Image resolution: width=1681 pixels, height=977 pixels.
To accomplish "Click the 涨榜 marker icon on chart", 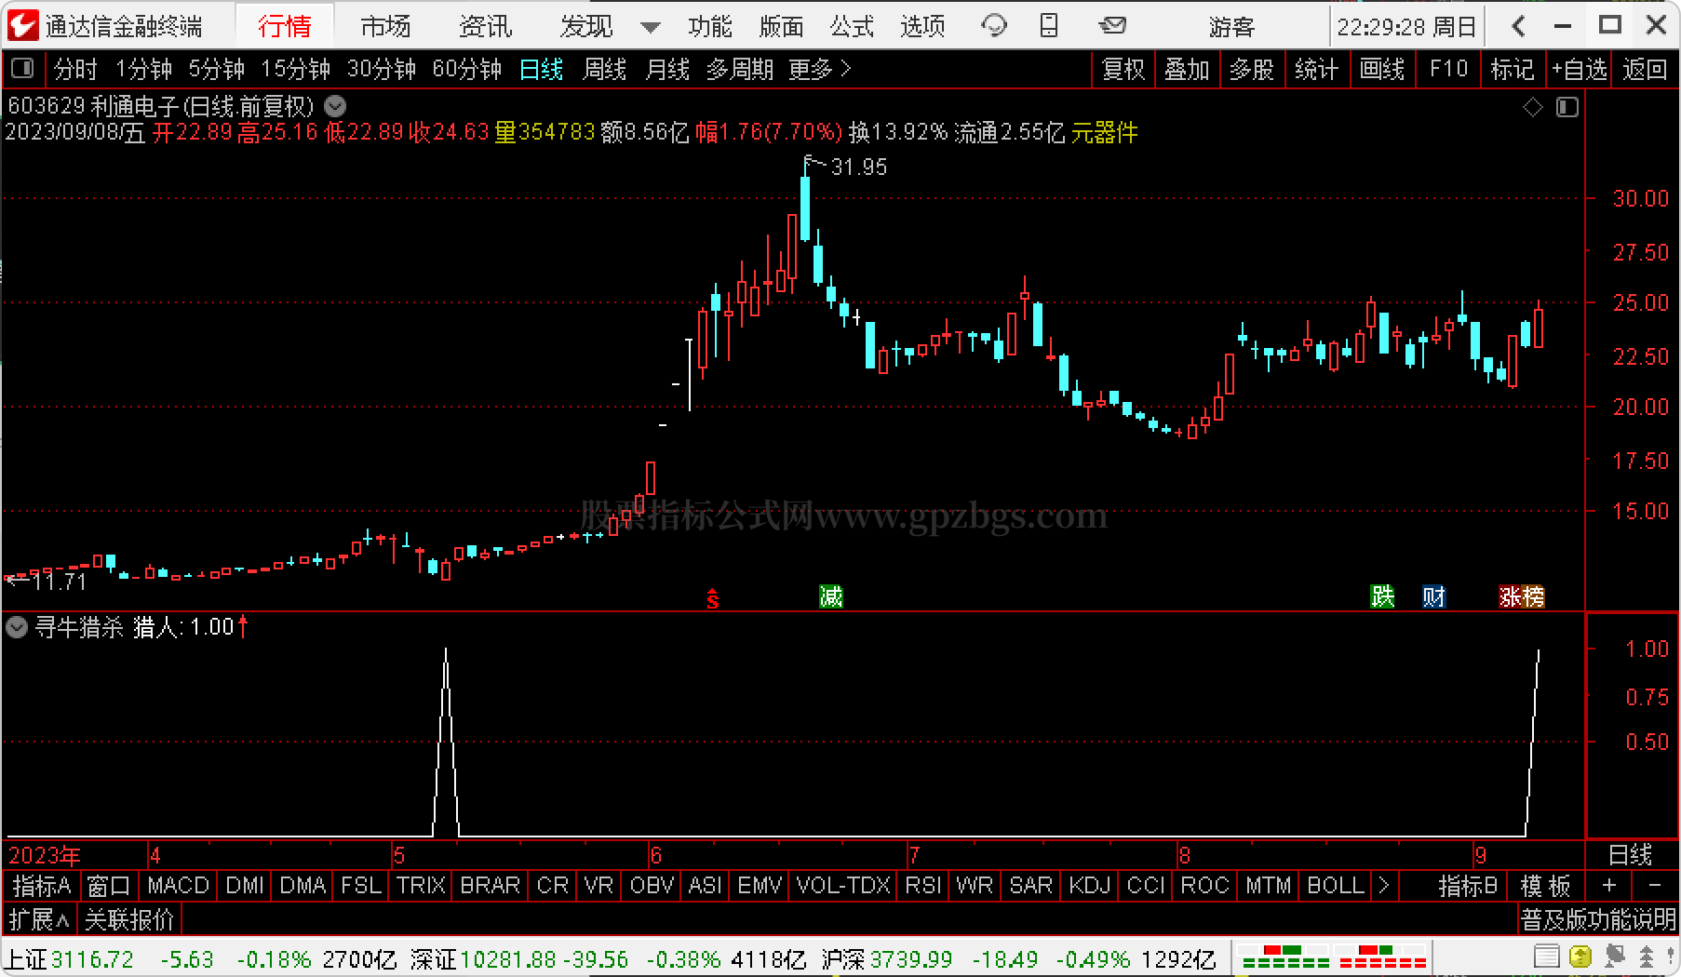I will click(1522, 596).
